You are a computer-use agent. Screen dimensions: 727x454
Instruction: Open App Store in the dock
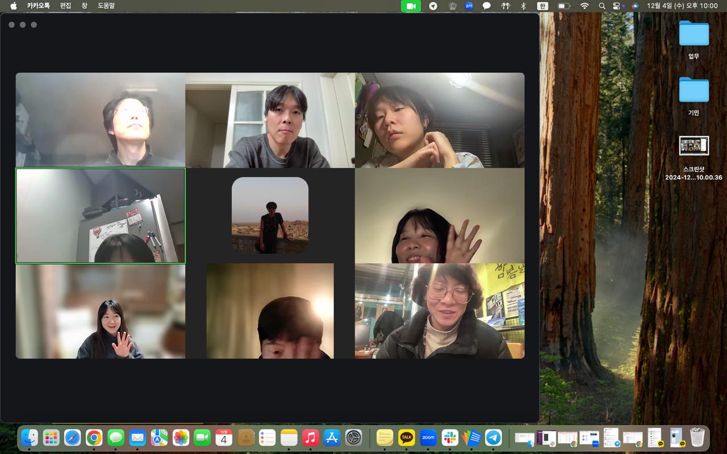tap(332, 438)
